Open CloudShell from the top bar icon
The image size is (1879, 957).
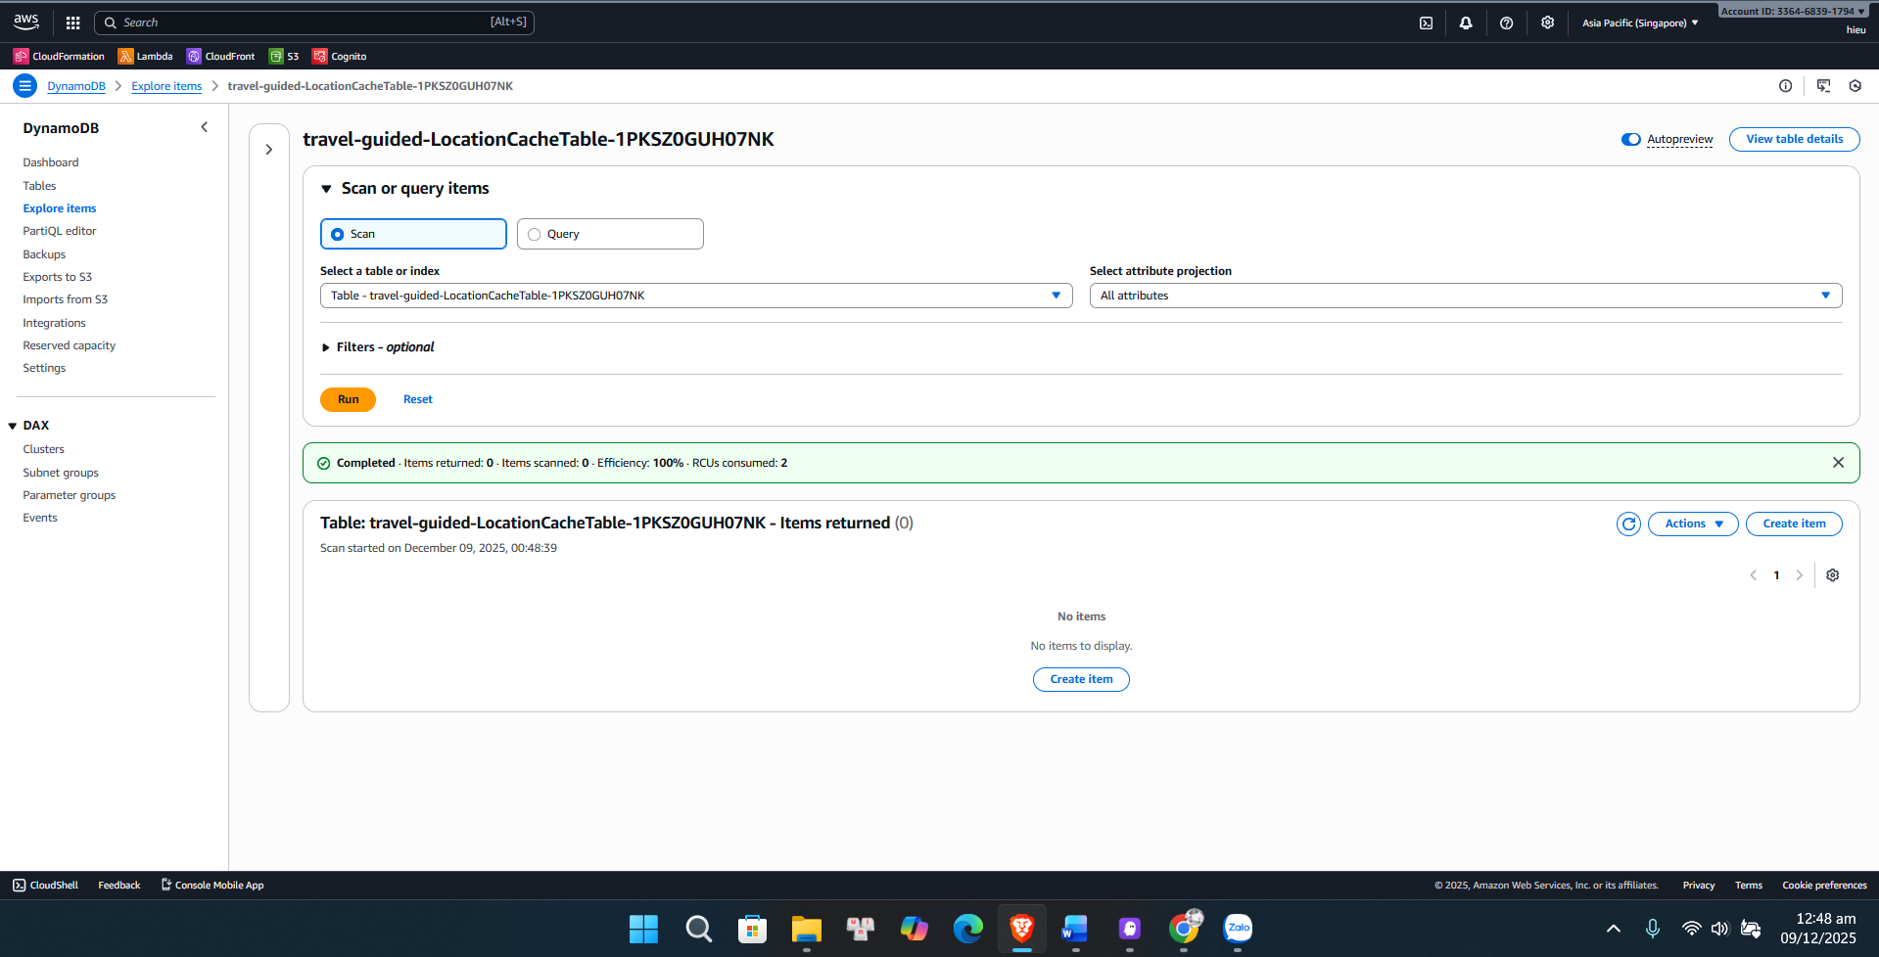[1426, 23]
